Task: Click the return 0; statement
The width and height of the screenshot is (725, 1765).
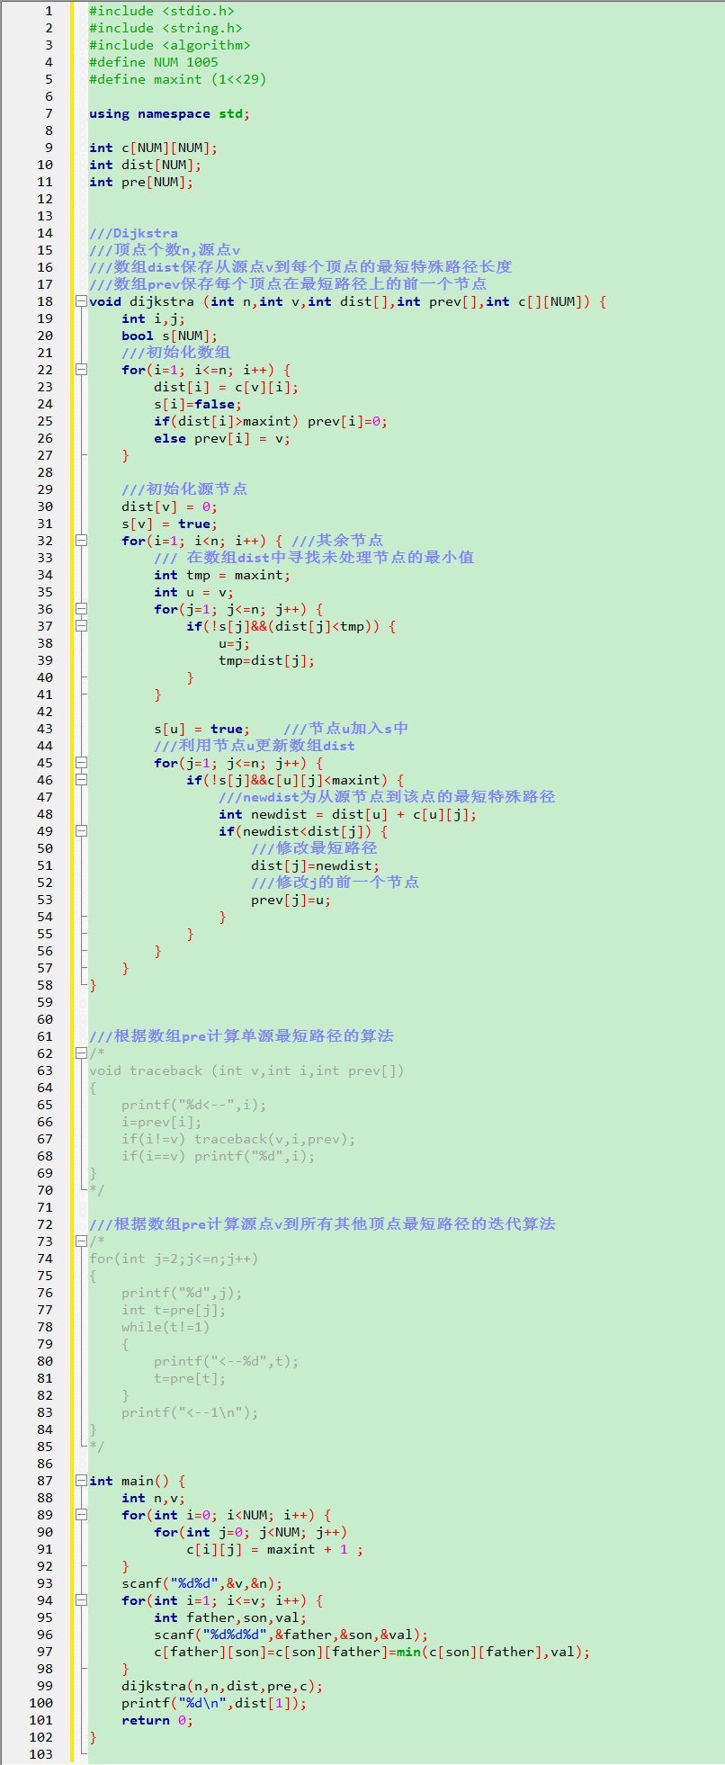Action: click(x=157, y=1720)
